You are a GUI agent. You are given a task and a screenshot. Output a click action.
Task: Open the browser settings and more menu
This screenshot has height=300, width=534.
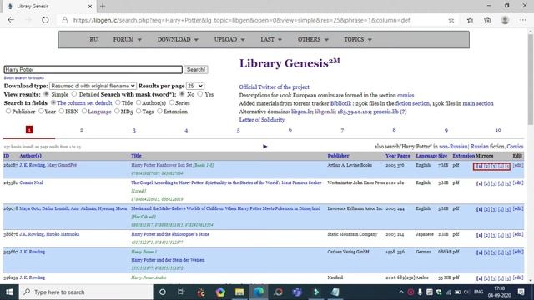point(523,20)
